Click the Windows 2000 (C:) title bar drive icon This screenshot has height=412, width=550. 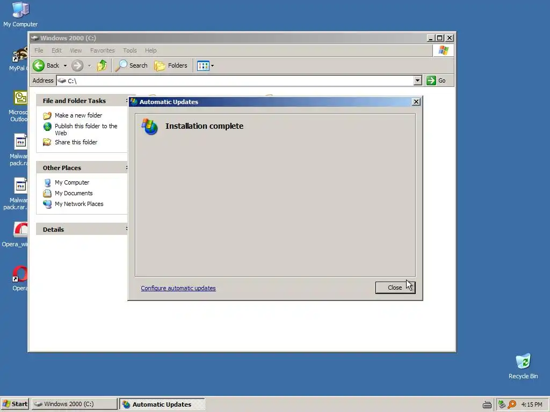click(x=35, y=38)
